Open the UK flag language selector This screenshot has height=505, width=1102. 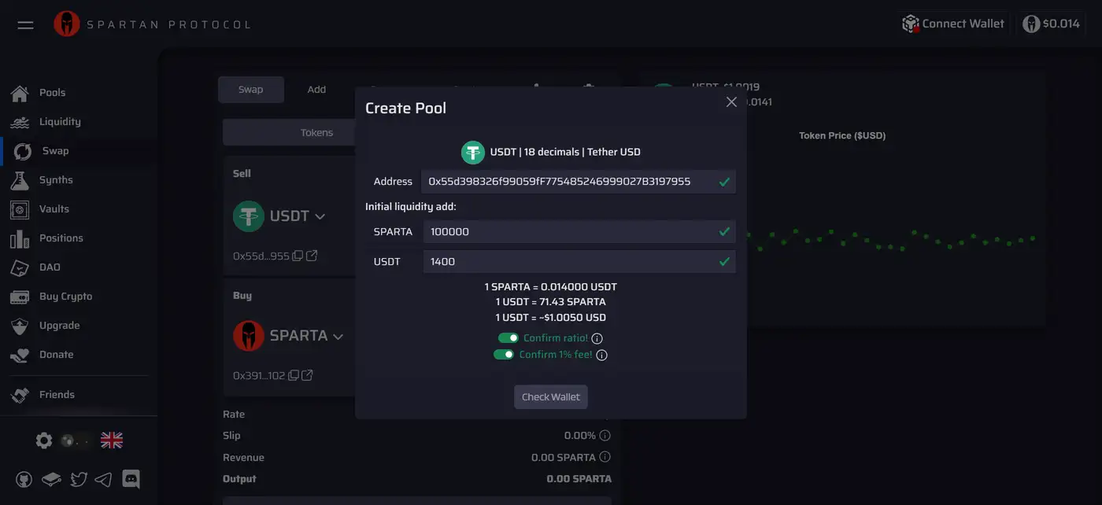click(112, 440)
